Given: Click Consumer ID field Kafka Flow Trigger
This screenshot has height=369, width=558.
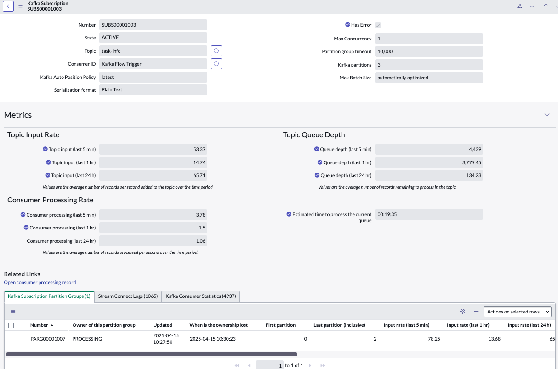Looking at the screenshot, I should 153,64.
